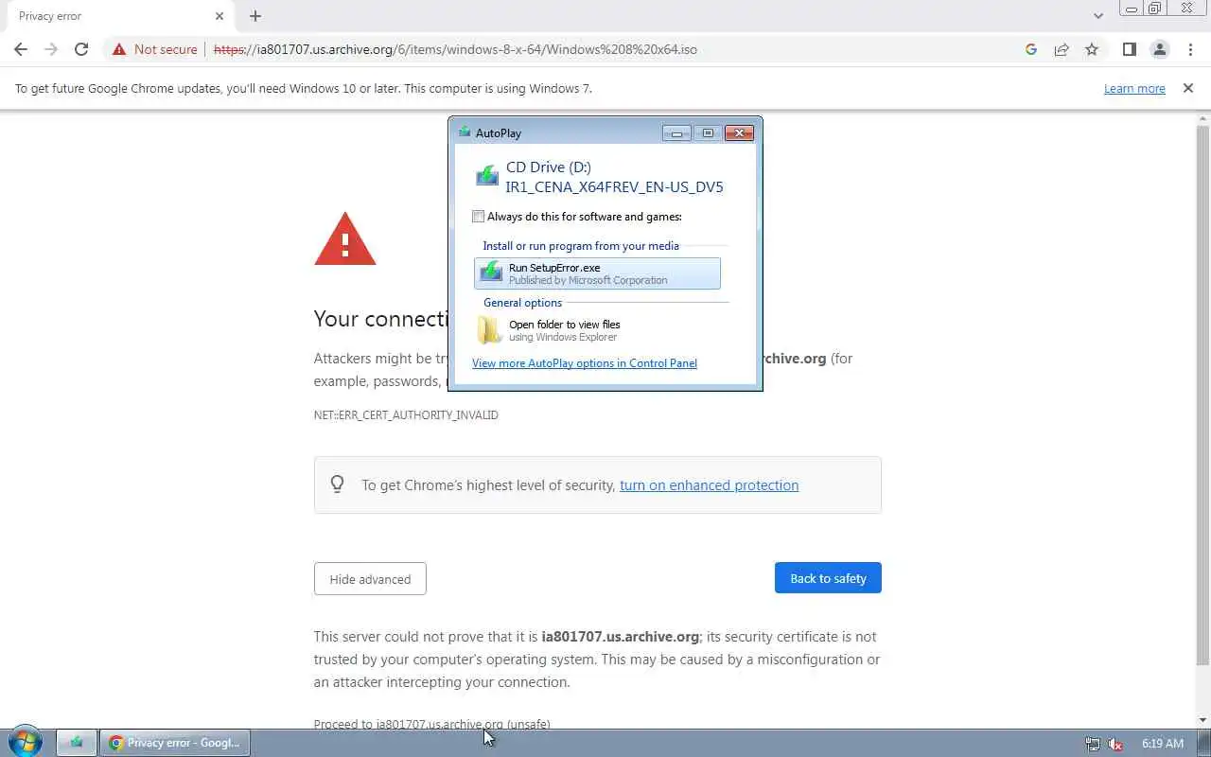This screenshot has width=1211, height=757.
Task: Click NET::ERR_CERT_AUTHORITY_INVALID error code
Action: click(x=406, y=415)
